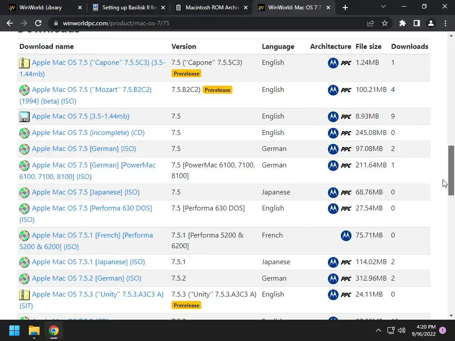Click the browser back arrow

coord(10,23)
